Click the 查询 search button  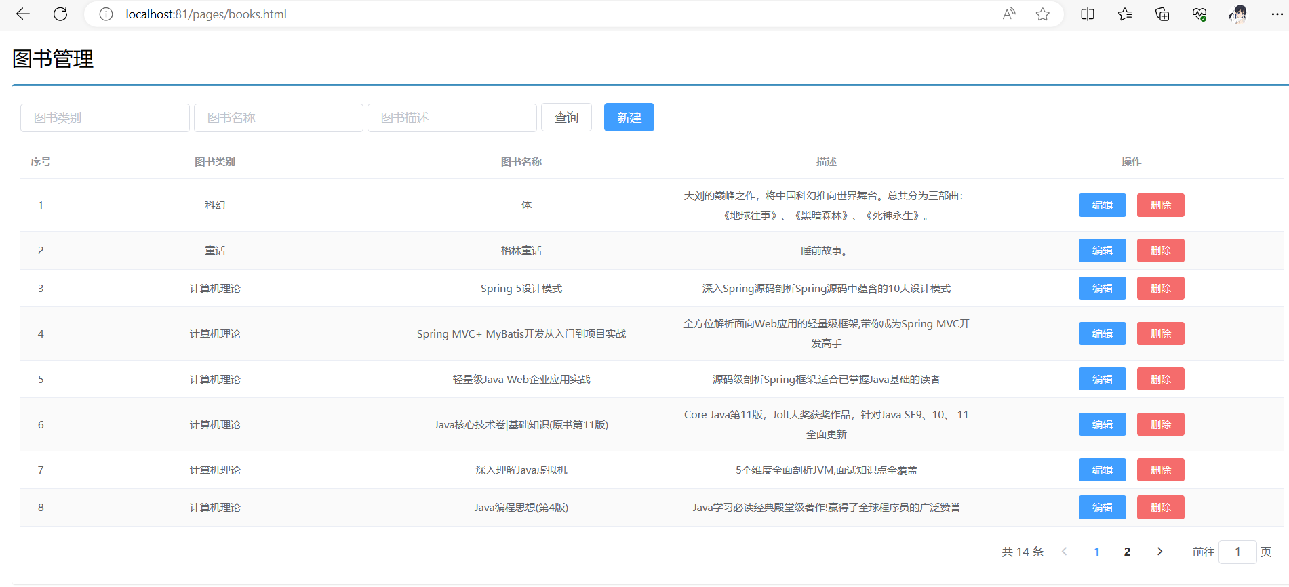pyautogui.click(x=566, y=117)
